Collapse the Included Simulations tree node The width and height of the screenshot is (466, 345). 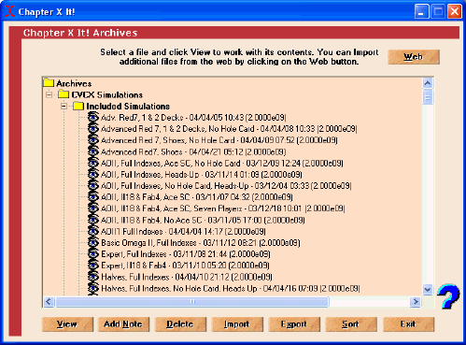click(x=64, y=107)
